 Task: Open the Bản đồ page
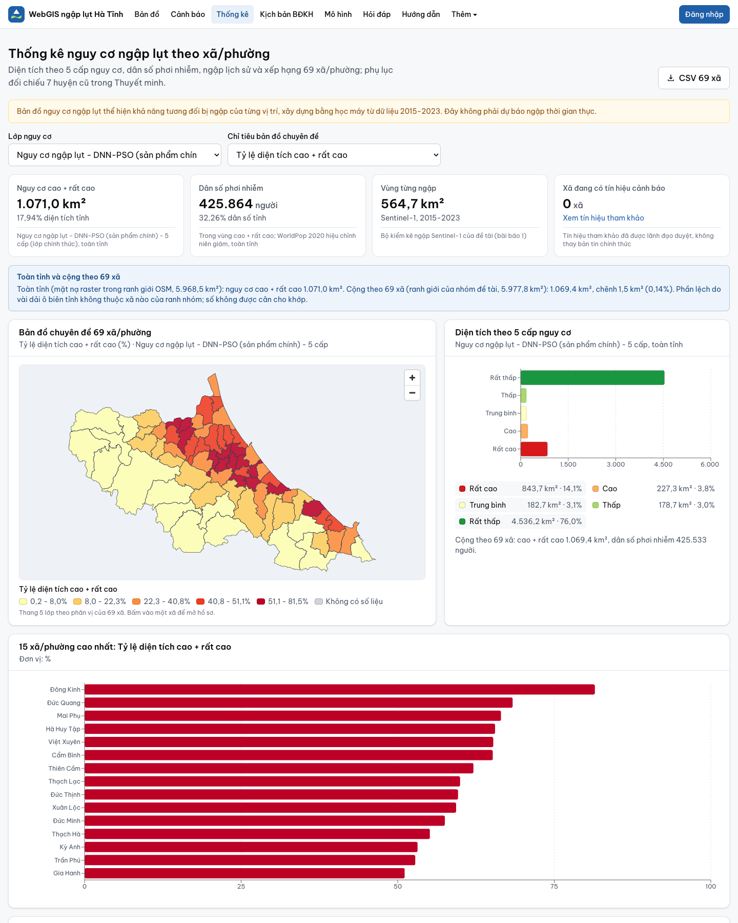click(147, 14)
